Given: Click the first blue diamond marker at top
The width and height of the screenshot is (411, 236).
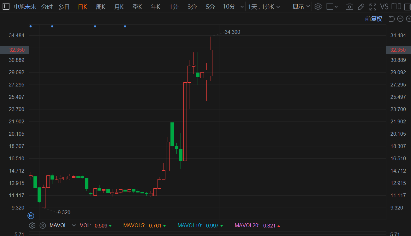Looking at the screenshot, I should (x=31, y=26).
